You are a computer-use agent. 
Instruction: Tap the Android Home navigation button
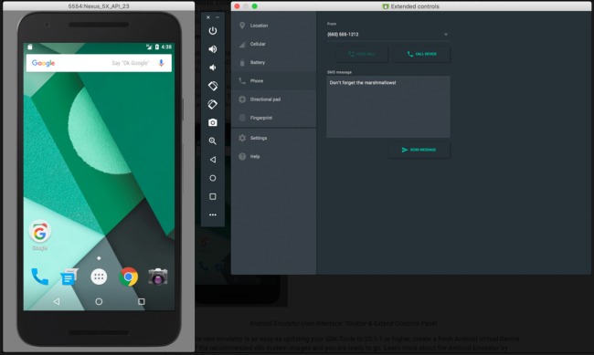coord(99,301)
